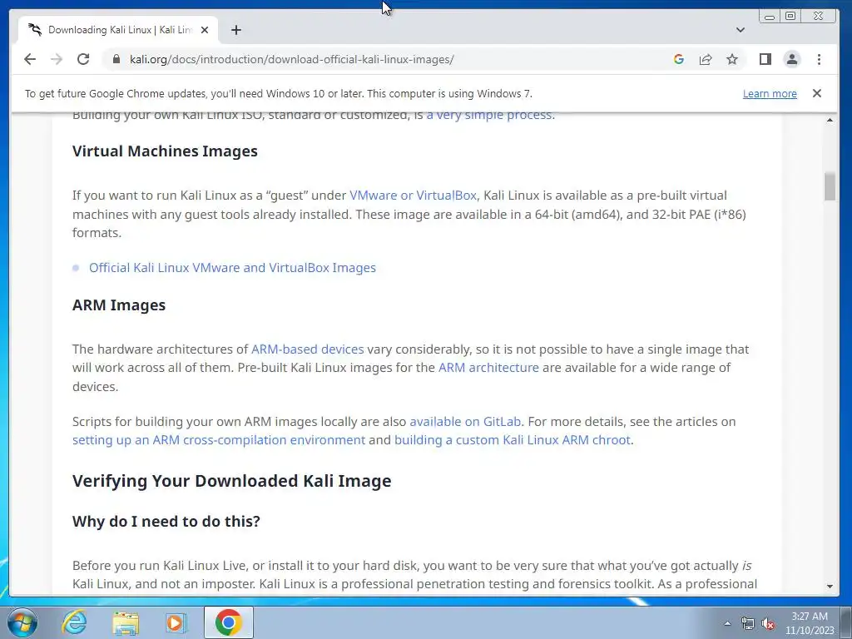Open the Chrome profile menu
The image size is (852, 639).
point(792,59)
